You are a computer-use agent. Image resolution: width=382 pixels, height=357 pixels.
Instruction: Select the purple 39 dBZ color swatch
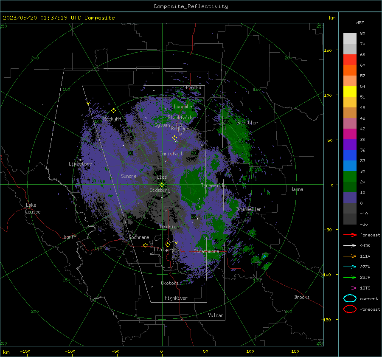click(x=350, y=144)
